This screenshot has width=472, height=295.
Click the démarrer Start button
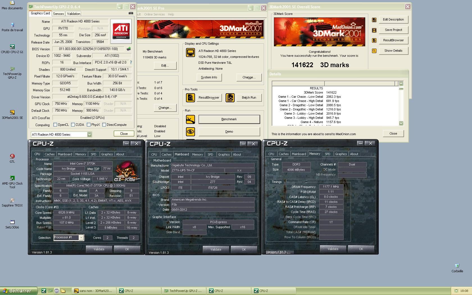(19, 291)
